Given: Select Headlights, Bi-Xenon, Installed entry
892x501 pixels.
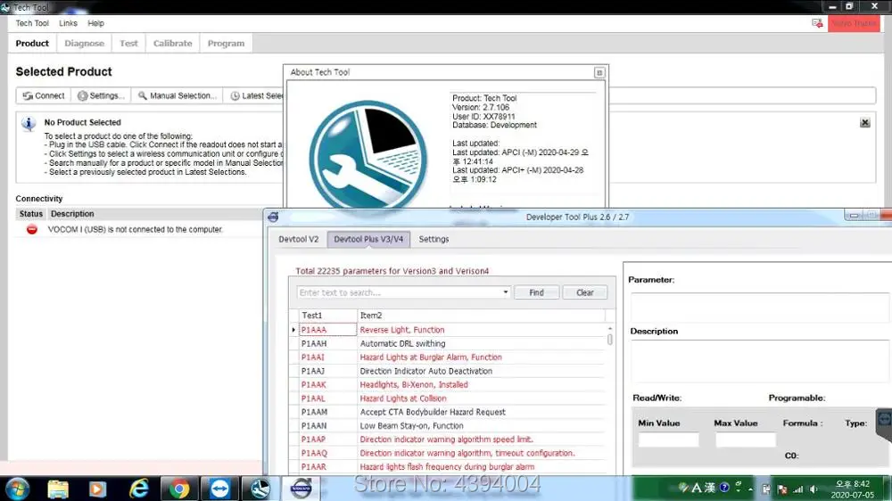Looking at the screenshot, I should [414, 384].
